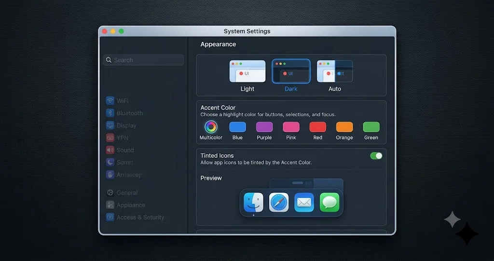Viewport: 494px width, 261px height.
Task: Choose the Purple accent color swatch
Action: [264, 127]
